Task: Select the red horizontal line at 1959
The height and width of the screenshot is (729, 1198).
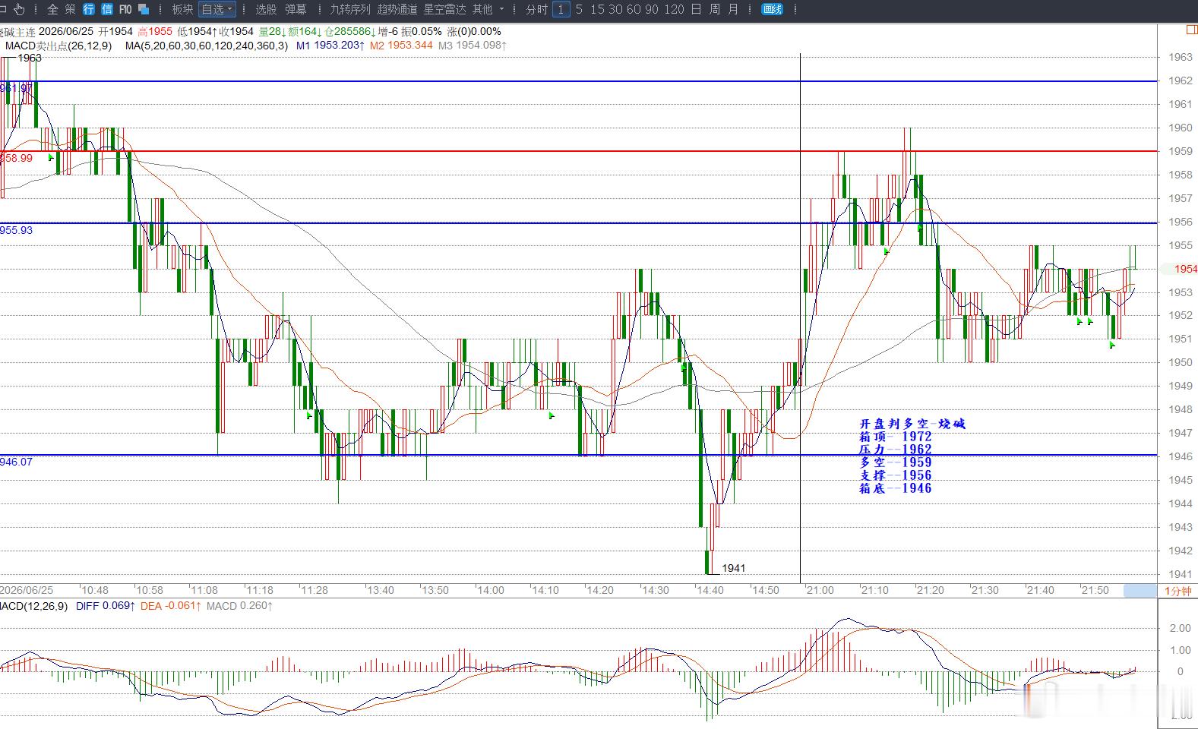Action: pos(577,151)
